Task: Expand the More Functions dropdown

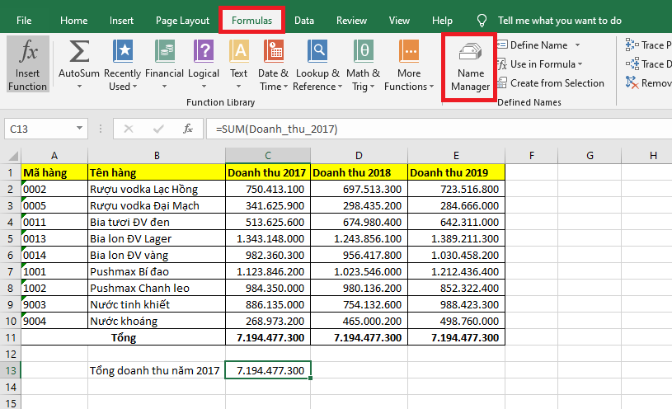Action: pos(408,87)
